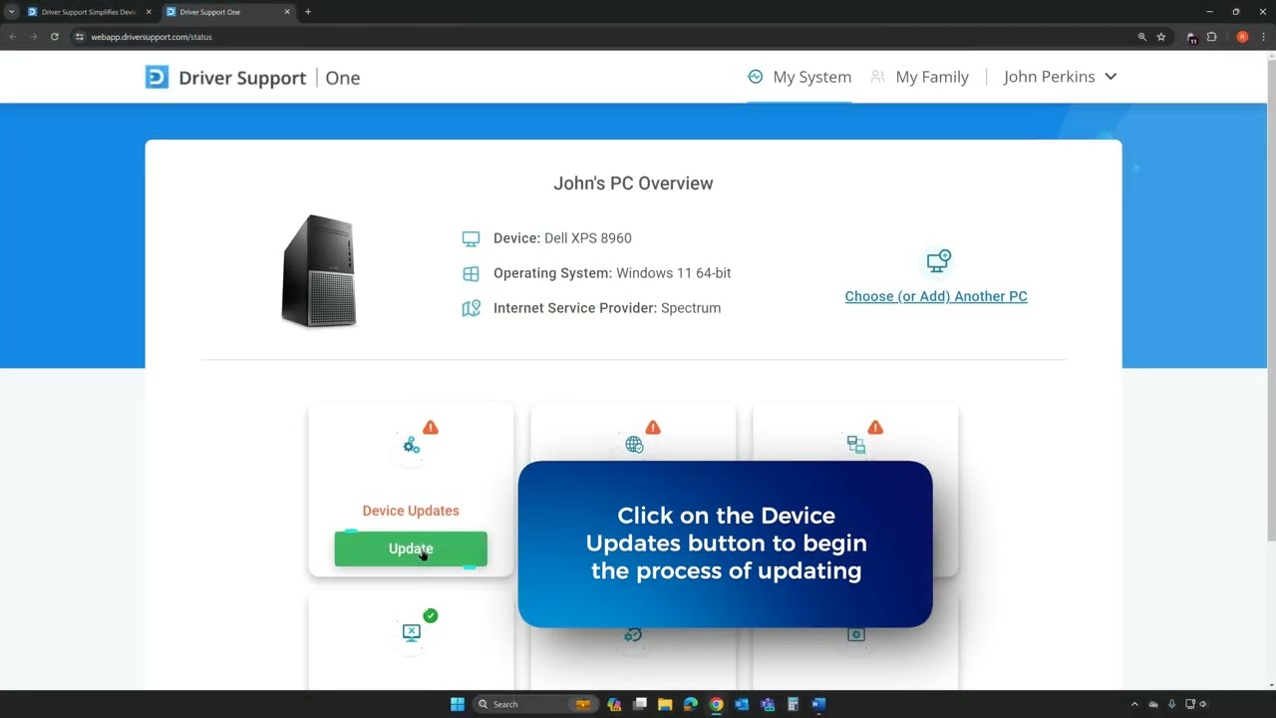The height and width of the screenshot is (718, 1276).
Task: Click the Device monitor icon
Action: [471, 238]
